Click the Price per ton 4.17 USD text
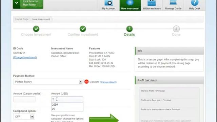 pos(102,53)
